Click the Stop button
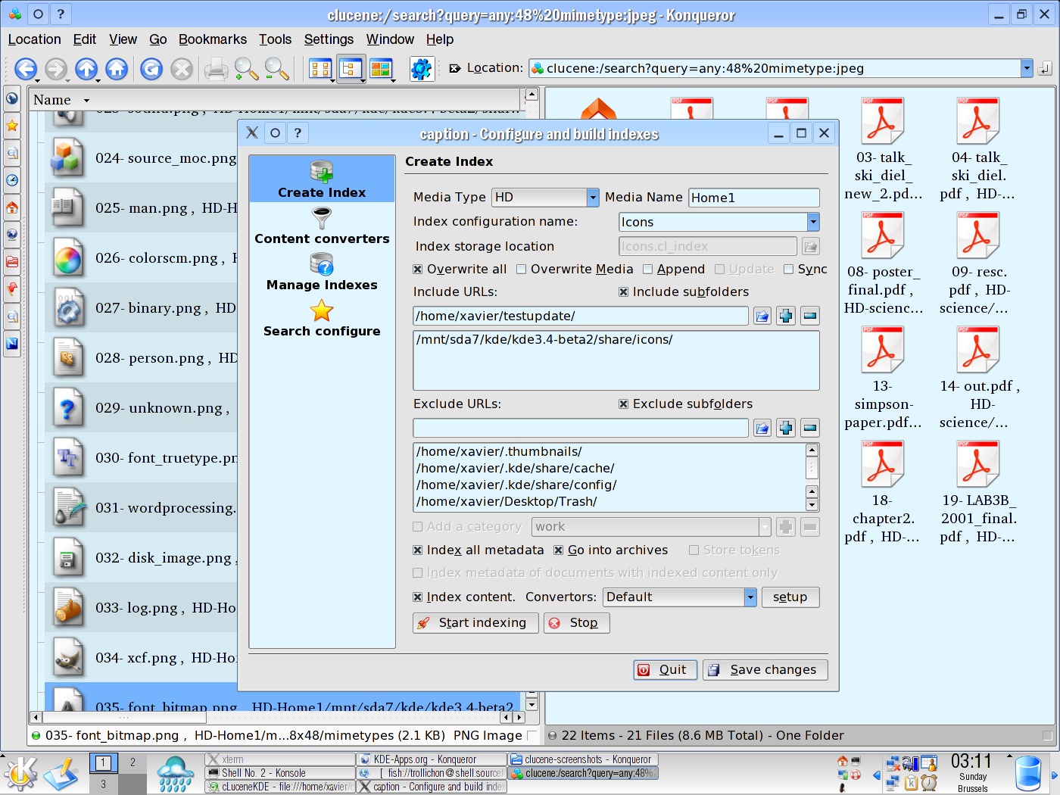 click(x=576, y=622)
